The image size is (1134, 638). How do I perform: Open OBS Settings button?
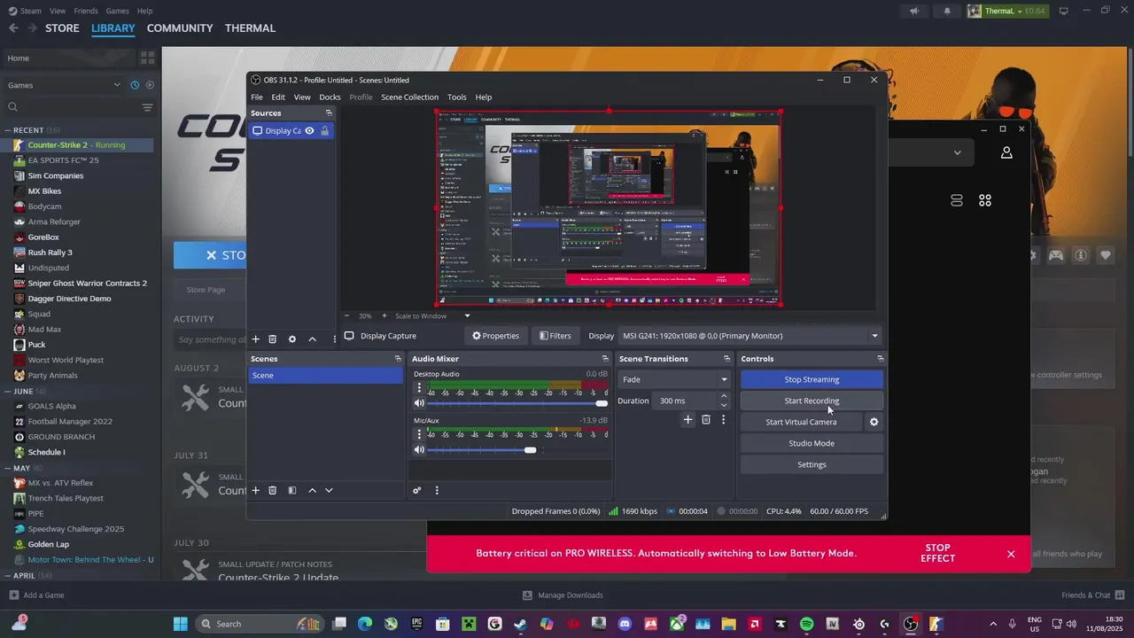pos(812,464)
